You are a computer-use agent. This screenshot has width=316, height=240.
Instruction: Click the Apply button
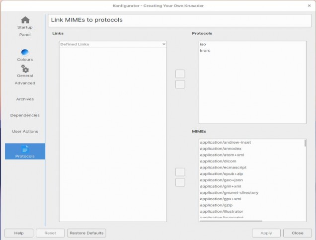266,233
